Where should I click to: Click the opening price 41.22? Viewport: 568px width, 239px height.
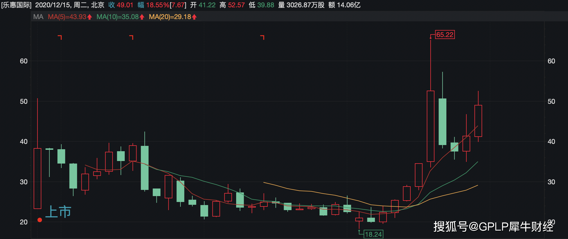point(207,5)
